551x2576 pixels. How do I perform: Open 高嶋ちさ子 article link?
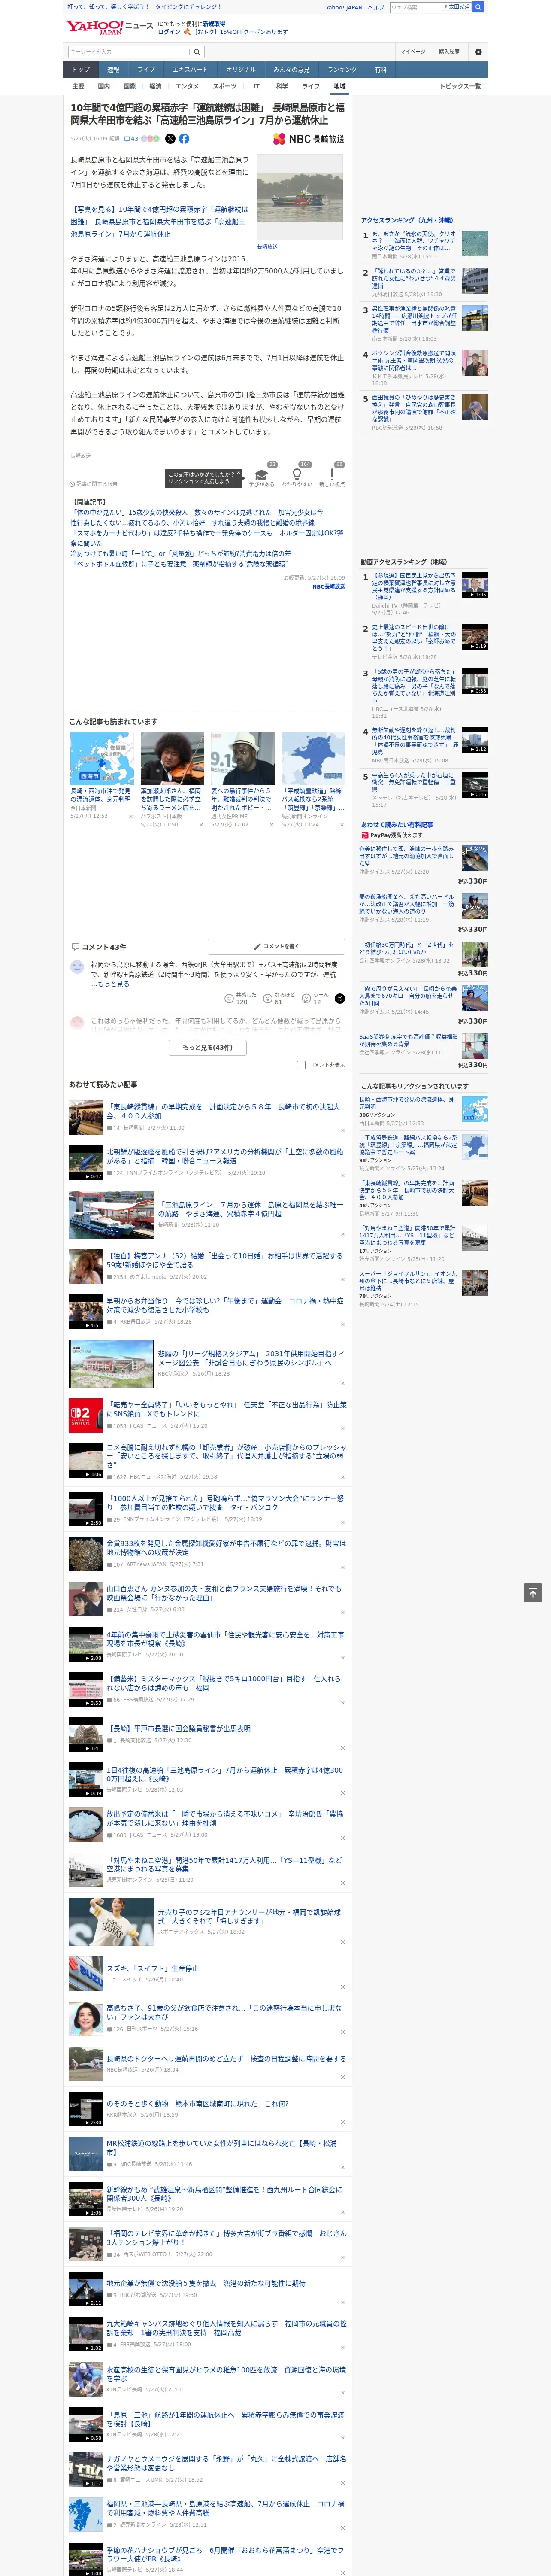click(224, 2011)
